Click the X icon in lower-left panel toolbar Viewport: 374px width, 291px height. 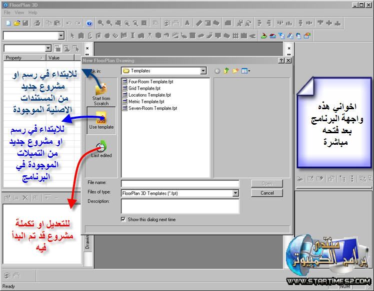[x=25, y=198]
